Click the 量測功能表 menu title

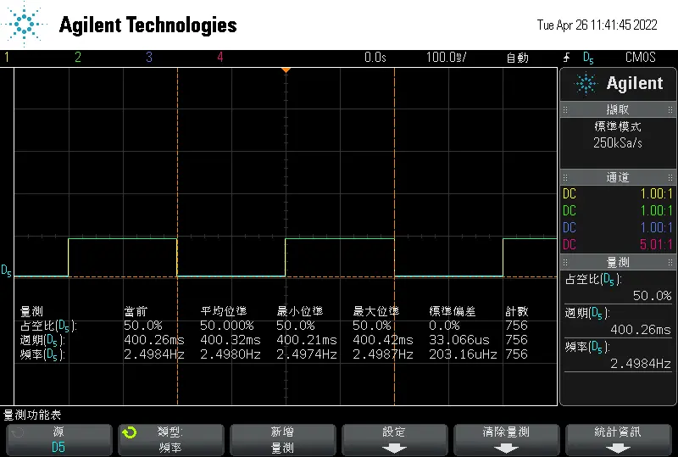(32, 415)
